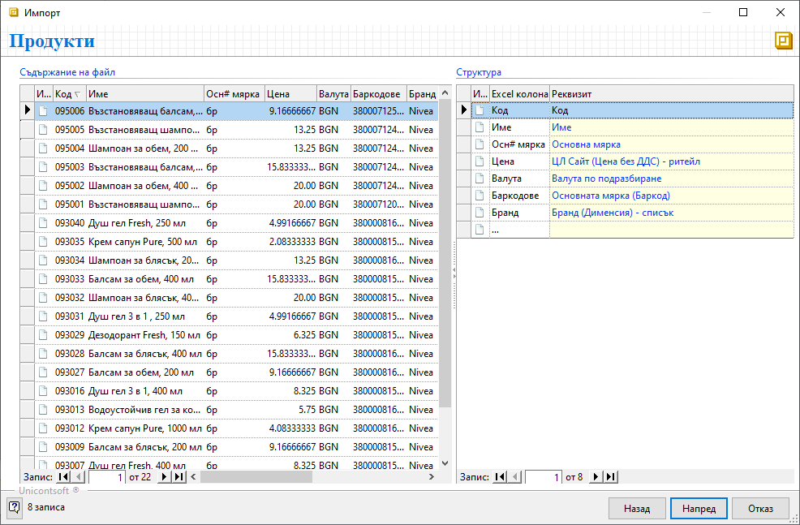Go to next record in file content navigator
This screenshot has width=800, height=525.
click(165, 478)
